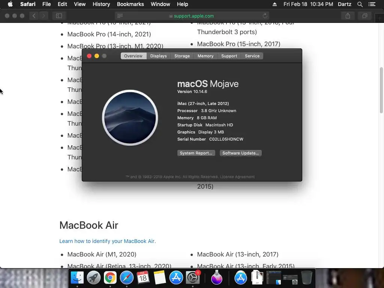Toggle Safari's sidebar button
The height and width of the screenshot is (288, 384).
[59, 16]
